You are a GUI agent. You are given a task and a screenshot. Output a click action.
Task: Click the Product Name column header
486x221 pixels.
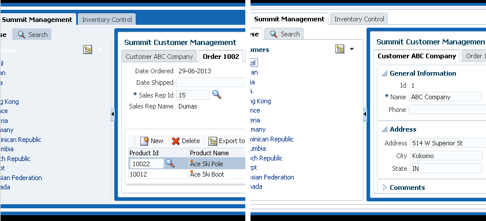tap(217, 153)
